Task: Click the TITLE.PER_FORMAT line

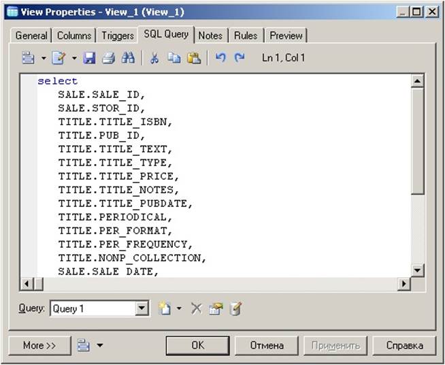Action: point(115,231)
